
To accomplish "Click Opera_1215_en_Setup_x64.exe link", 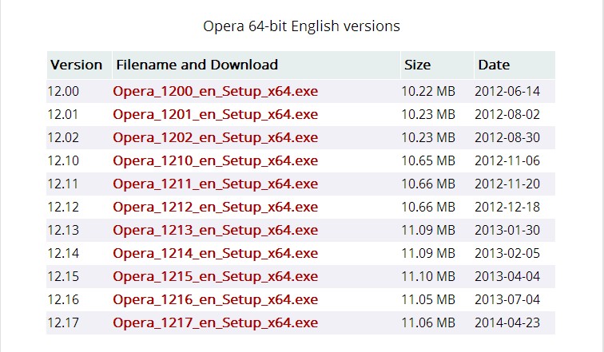I will [x=215, y=276].
